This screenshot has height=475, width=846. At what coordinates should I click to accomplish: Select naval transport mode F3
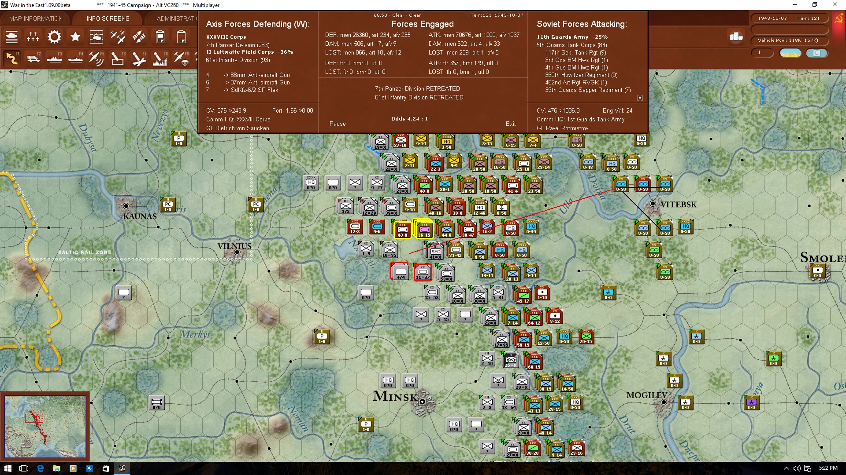click(54, 58)
